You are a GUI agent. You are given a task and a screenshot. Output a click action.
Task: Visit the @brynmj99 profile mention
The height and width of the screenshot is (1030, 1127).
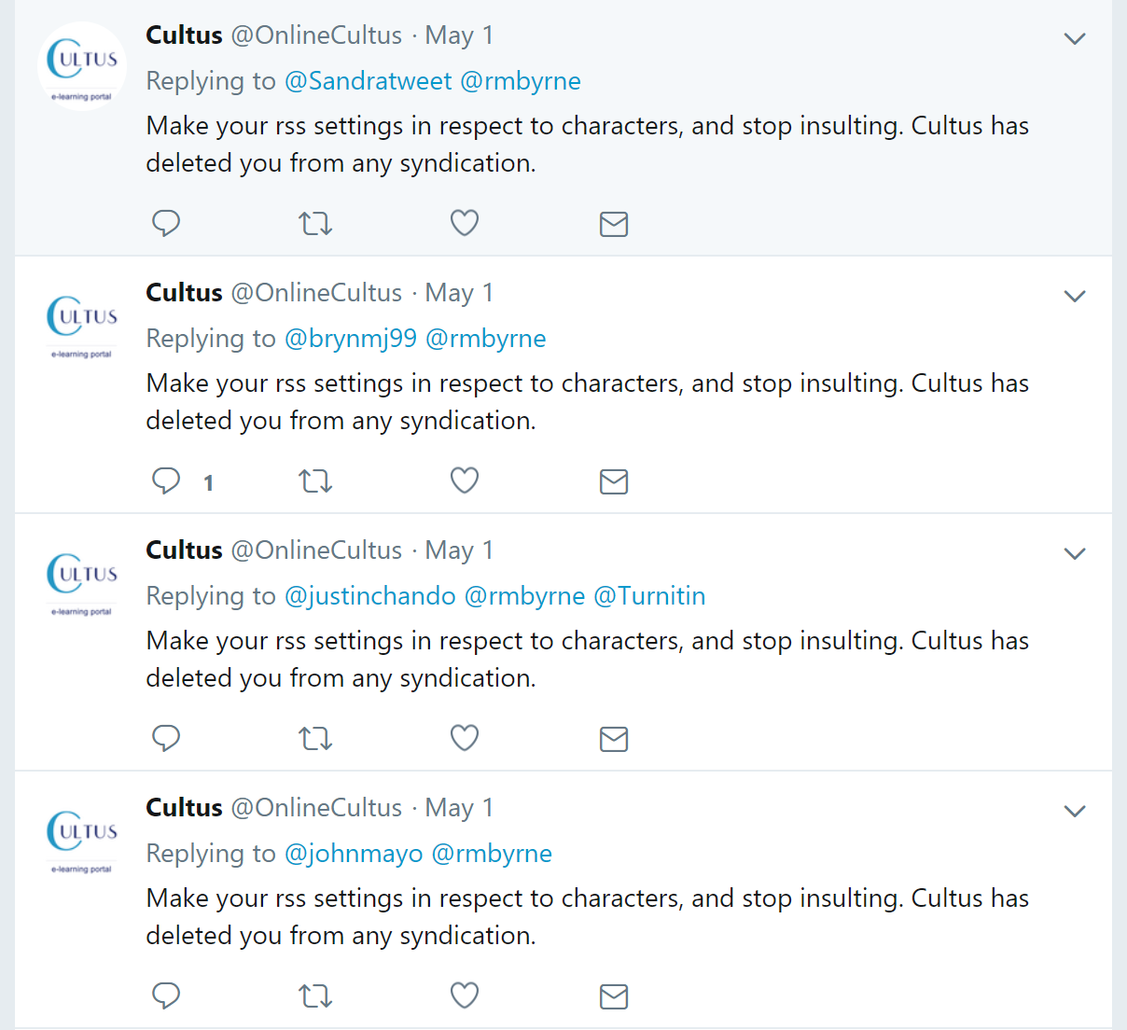[350, 339]
